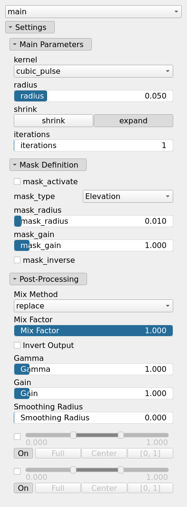Click the right handle of the second range slider
The width and height of the screenshot is (187, 507).
(121, 470)
